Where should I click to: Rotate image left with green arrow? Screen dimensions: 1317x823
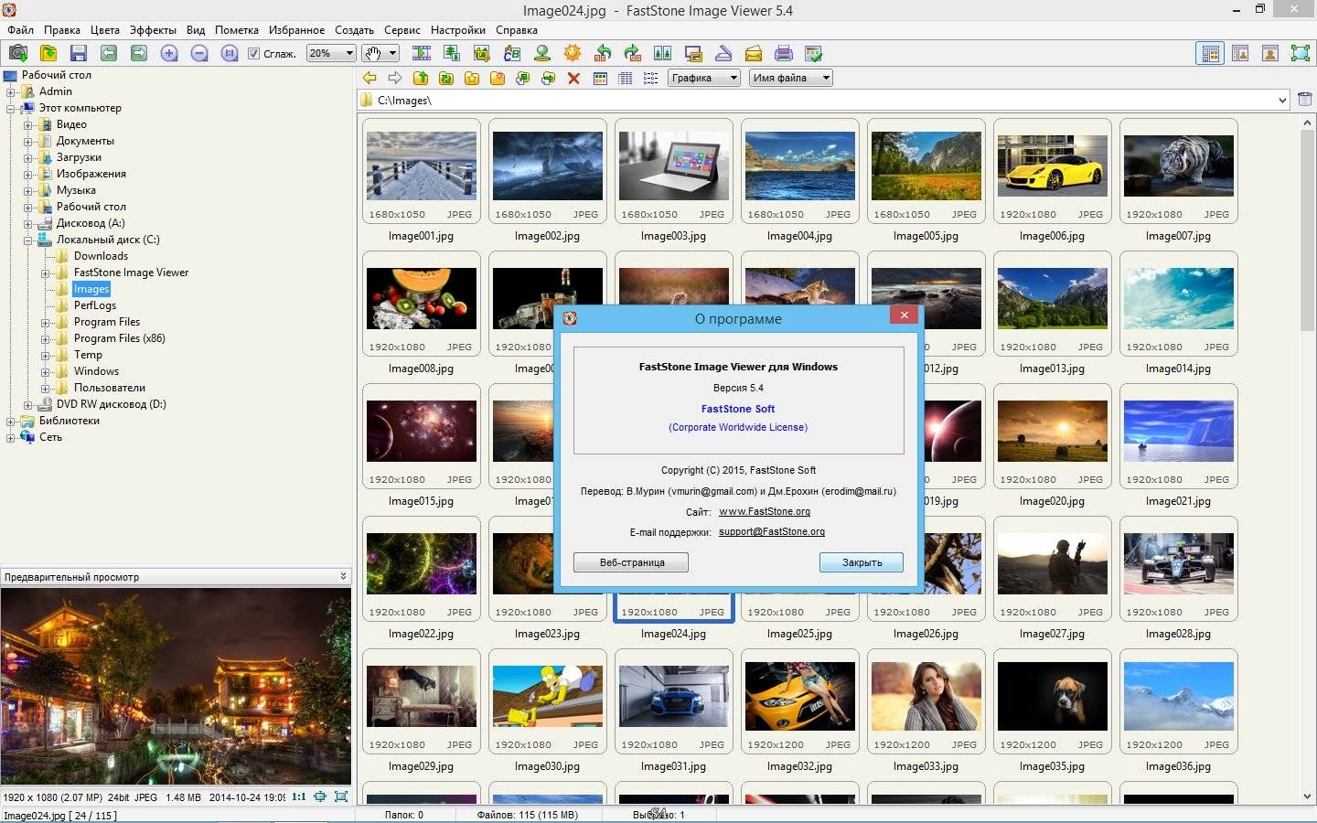tap(603, 53)
